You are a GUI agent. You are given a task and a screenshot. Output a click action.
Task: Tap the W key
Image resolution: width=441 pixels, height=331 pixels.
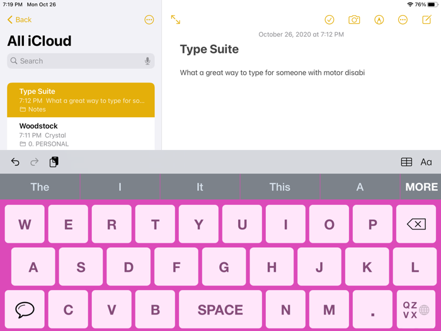[x=25, y=224]
